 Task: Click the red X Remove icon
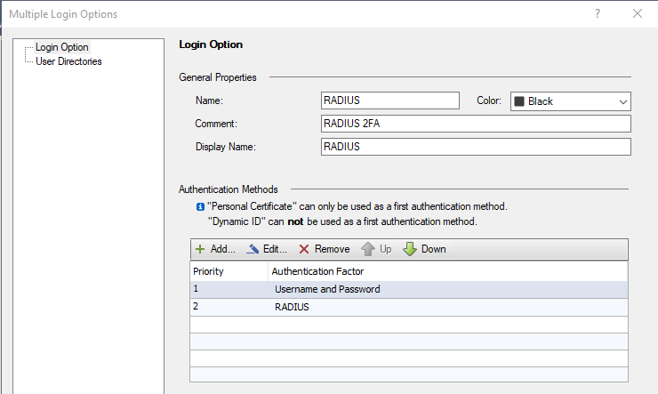(x=304, y=249)
